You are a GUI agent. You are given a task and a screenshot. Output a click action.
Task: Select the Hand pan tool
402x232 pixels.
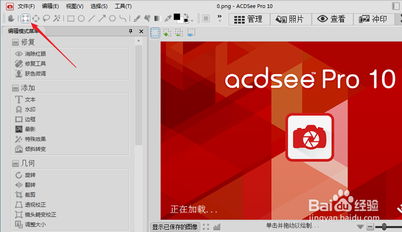coord(11,18)
